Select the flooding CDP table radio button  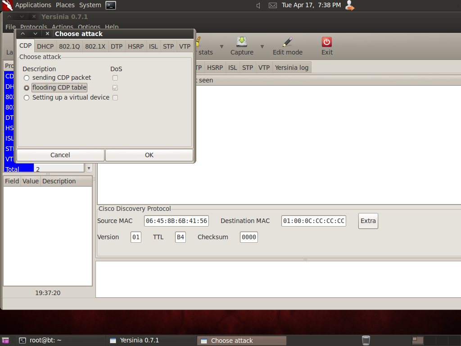[x=27, y=88]
